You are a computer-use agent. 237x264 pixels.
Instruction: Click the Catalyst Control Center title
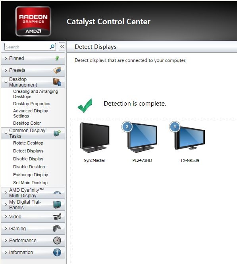(108, 21)
